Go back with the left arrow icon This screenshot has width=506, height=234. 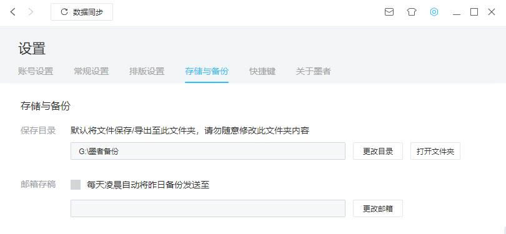(x=13, y=12)
